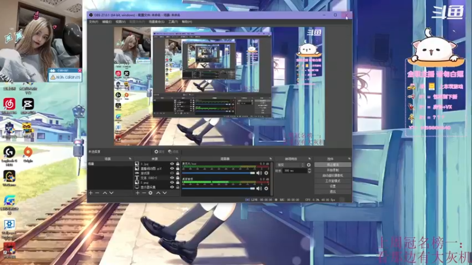Start the virtual camera with 启动虚拟摄像机

333,175
